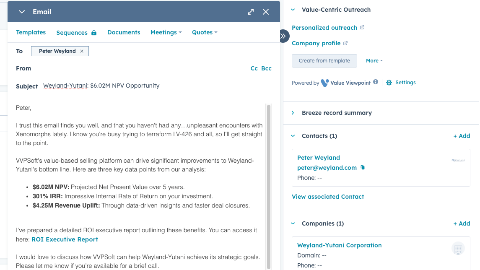This screenshot has width=480, height=270.
Task: Open the Templates menu
Action: [31, 32]
